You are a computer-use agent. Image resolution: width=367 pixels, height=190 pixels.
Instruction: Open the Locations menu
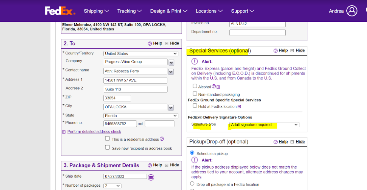tap(209, 11)
